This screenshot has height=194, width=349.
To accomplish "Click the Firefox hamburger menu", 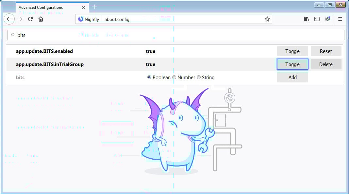I will 340,19.
